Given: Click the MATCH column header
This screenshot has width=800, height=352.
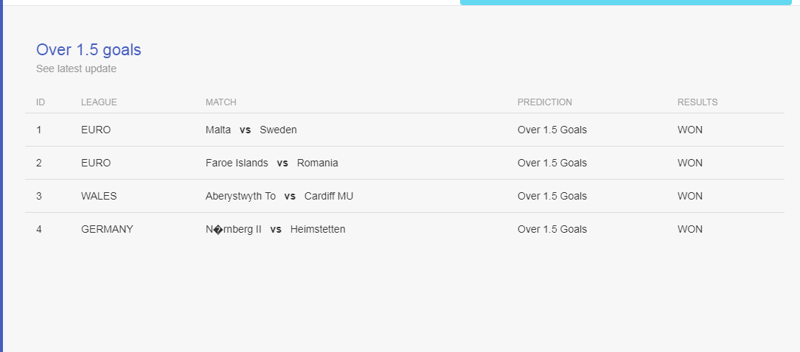Looking at the screenshot, I should pos(221,102).
